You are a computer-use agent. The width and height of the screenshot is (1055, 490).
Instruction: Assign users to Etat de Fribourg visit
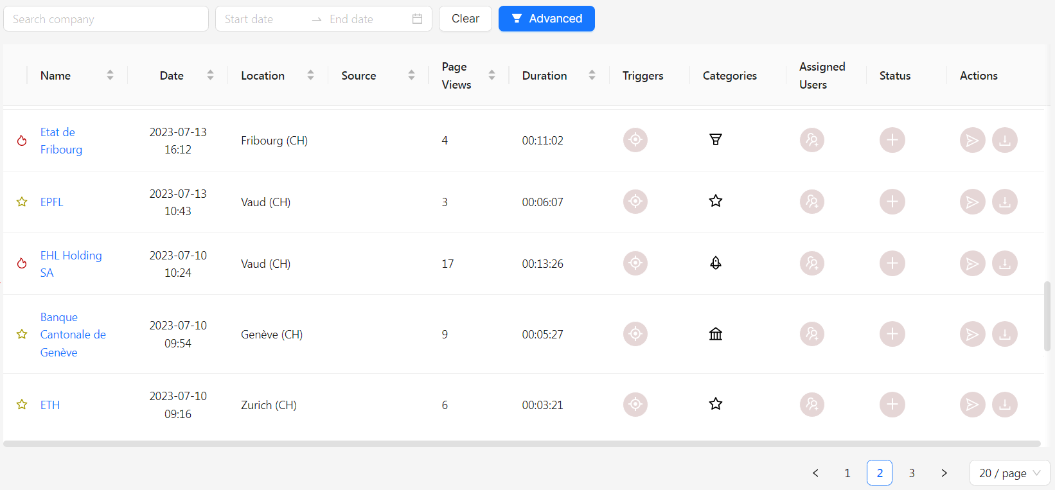[x=812, y=140]
